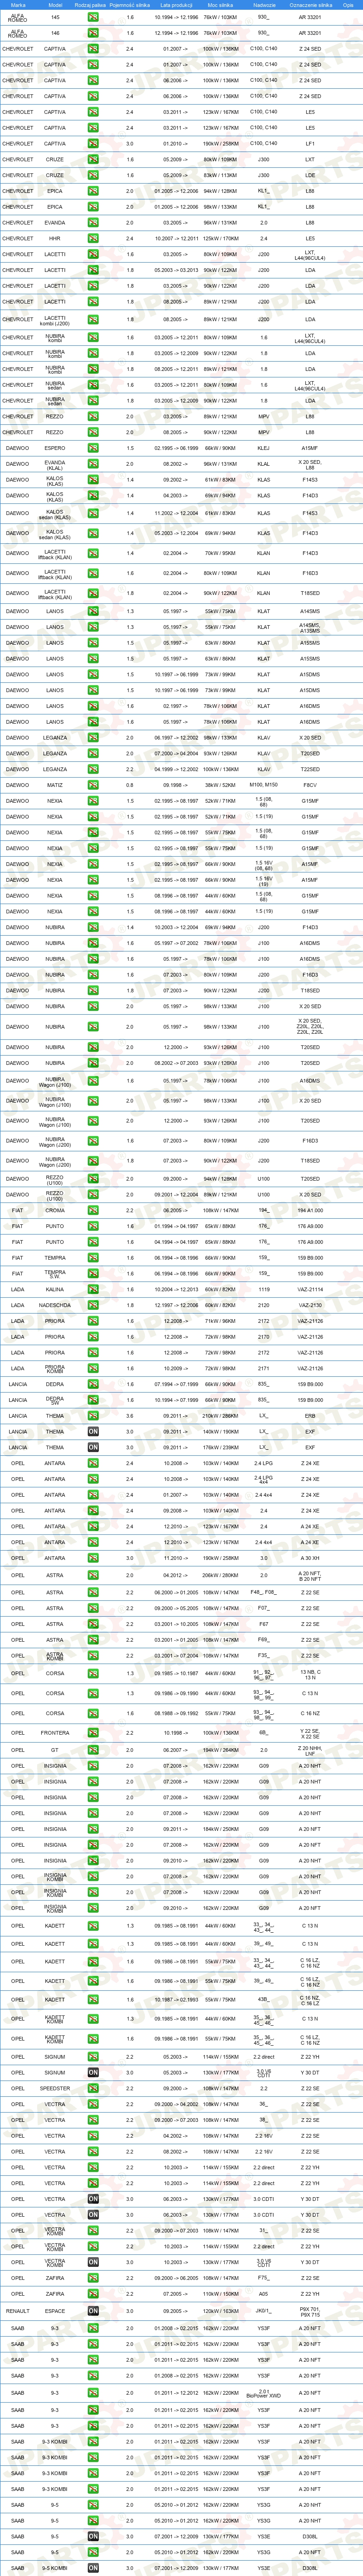
Task: Click model cell MATIZ
Action: tap(55, 785)
